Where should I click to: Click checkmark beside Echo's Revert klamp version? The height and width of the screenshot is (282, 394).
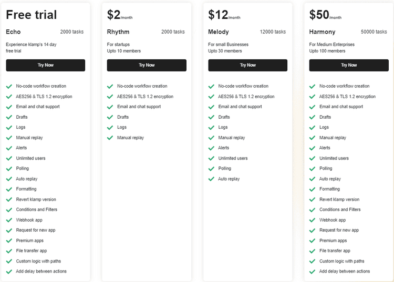(9, 200)
